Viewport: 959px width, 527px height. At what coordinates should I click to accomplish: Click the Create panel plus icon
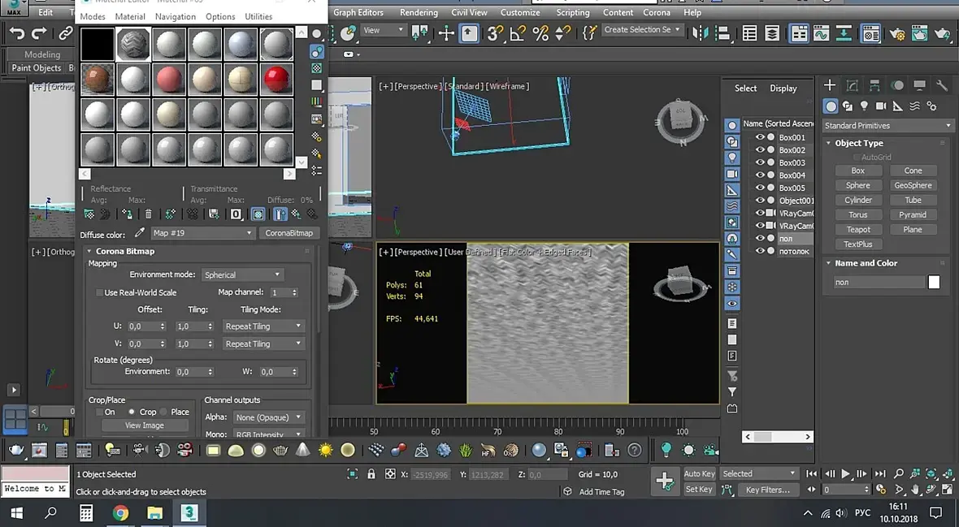click(x=830, y=85)
